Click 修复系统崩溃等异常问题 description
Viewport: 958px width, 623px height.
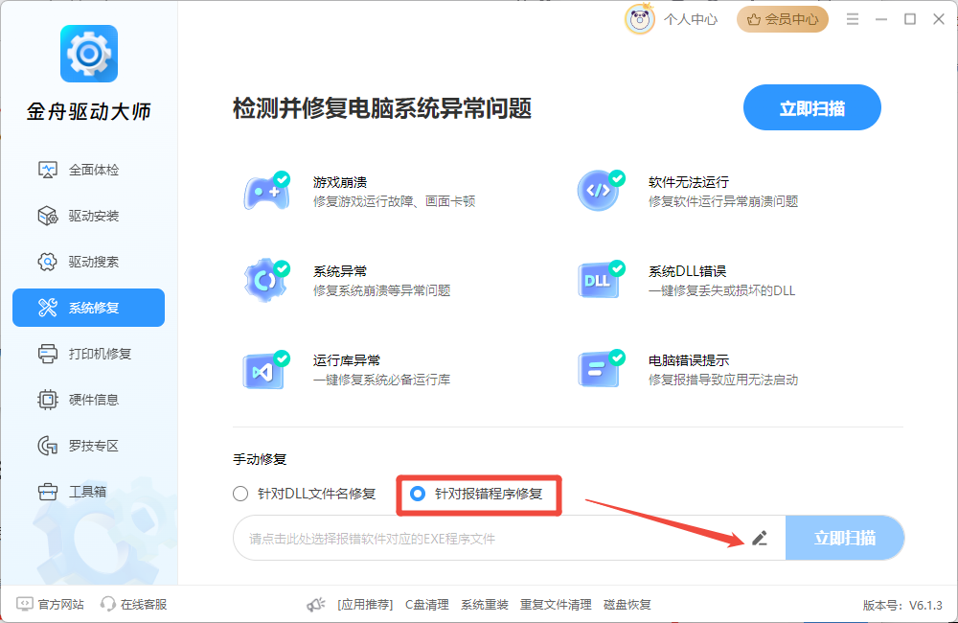(382, 290)
